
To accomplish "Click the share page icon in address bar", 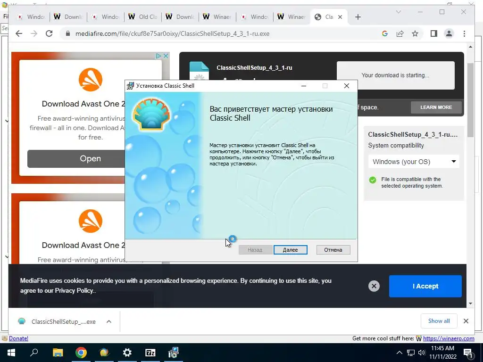I will coord(400,33).
